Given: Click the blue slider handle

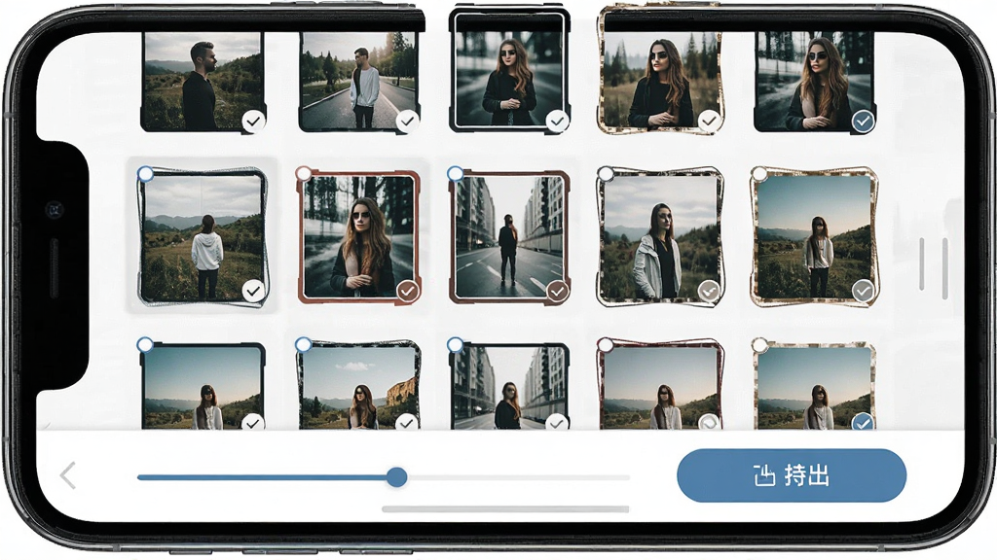Looking at the screenshot, I should coord(397,476).
